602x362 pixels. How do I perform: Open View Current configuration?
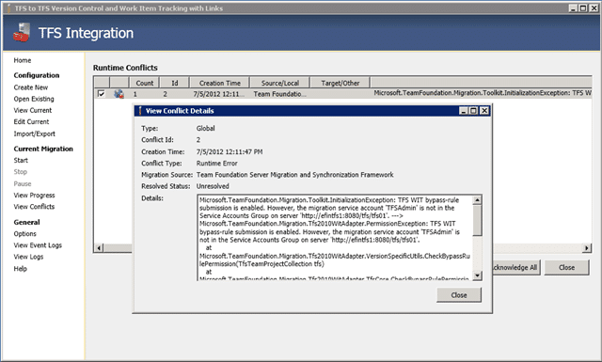[33, 110]
